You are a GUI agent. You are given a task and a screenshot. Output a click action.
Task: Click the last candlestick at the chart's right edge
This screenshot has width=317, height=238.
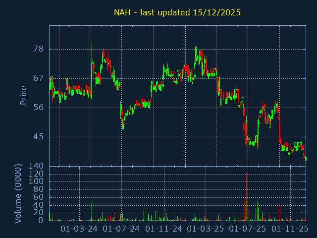305,158
